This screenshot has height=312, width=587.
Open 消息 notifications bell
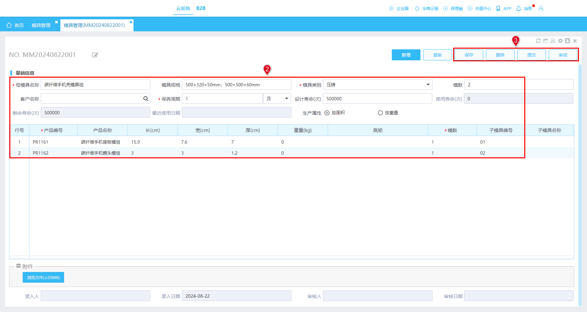pyautogui.click(x=524, y=8)
